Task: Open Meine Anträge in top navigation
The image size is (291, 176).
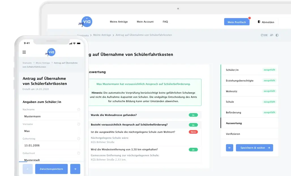Action: pos(119,22)
